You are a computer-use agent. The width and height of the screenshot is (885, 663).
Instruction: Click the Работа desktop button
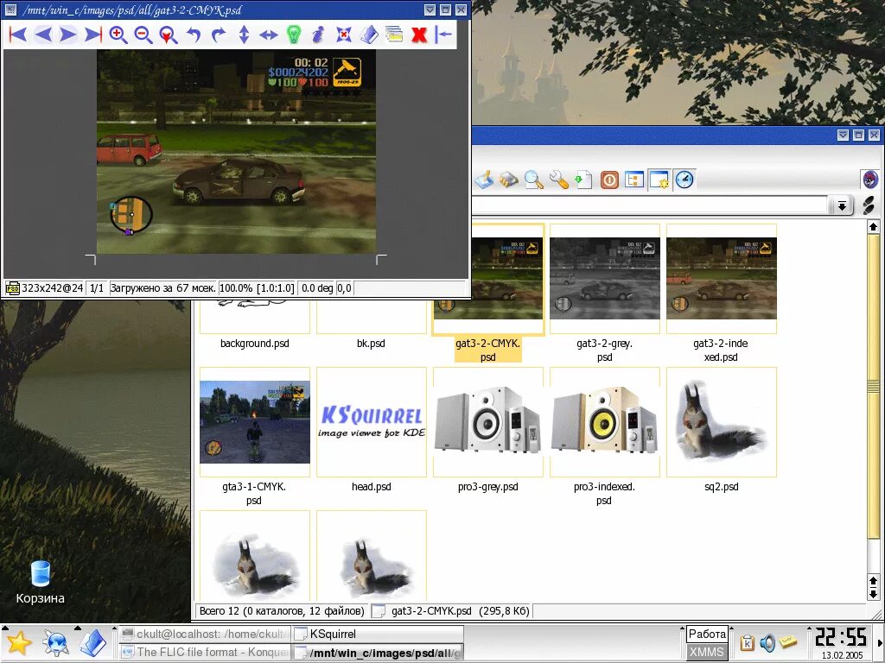707,633
